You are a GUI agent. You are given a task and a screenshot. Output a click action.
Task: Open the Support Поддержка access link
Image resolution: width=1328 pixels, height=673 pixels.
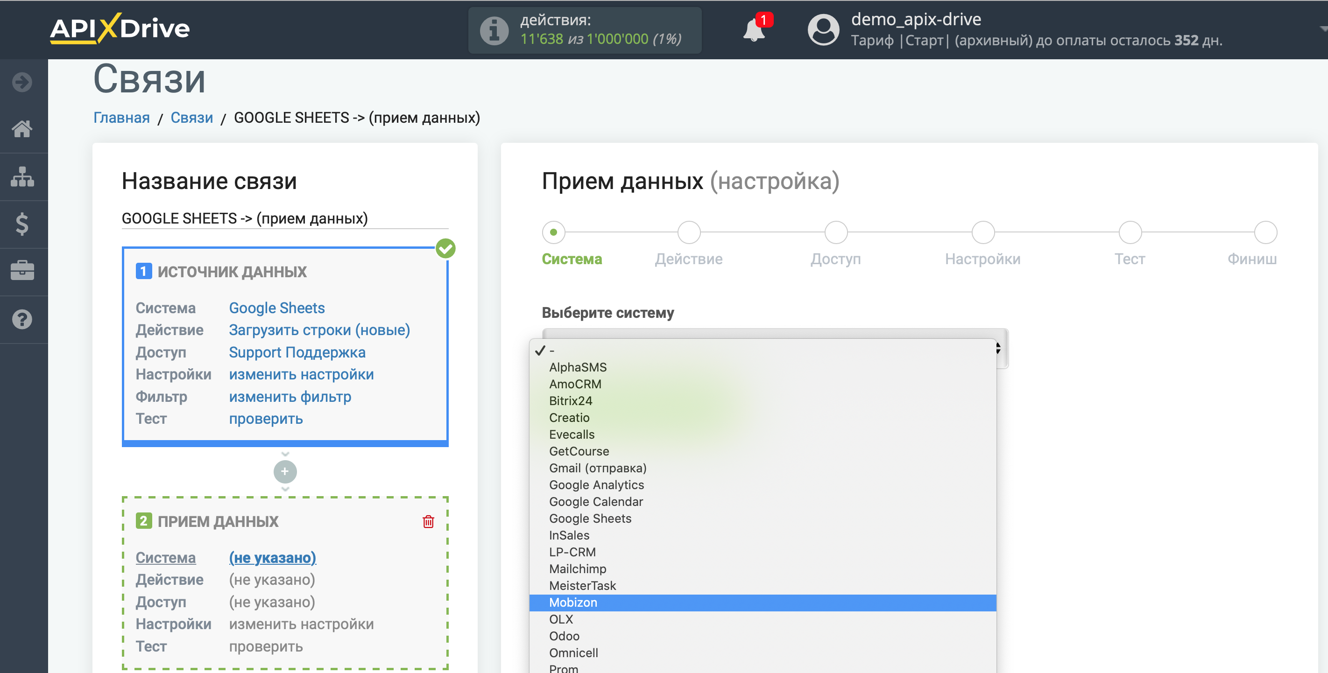[297, 352]
